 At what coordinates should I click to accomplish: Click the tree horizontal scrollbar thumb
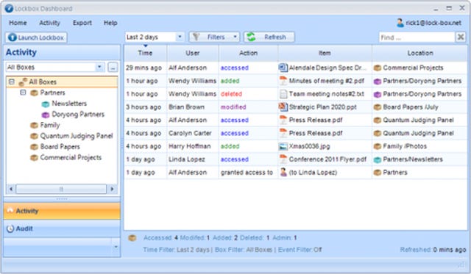pos(61,189)
